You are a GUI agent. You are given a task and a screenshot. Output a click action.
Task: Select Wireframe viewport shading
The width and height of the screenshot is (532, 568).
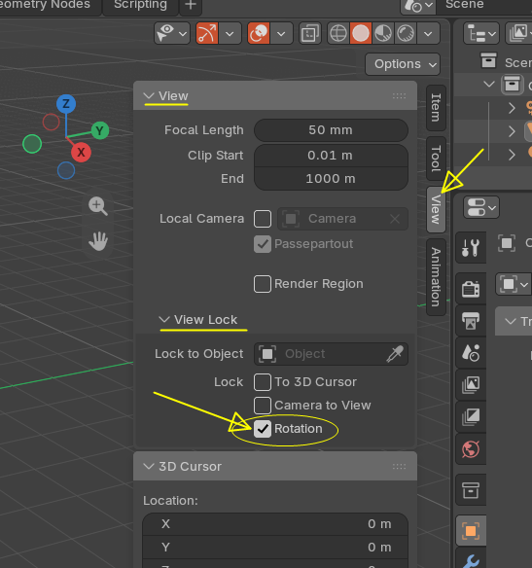[338, 33]
